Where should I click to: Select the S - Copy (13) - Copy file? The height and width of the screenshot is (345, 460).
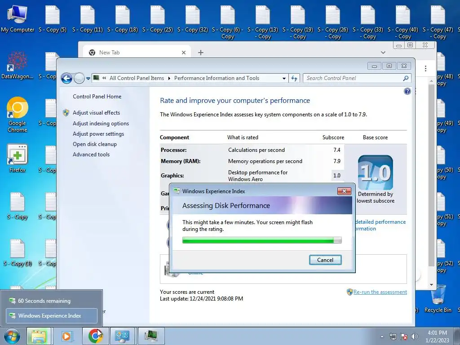pyautogui.click(x=262, y=22)
